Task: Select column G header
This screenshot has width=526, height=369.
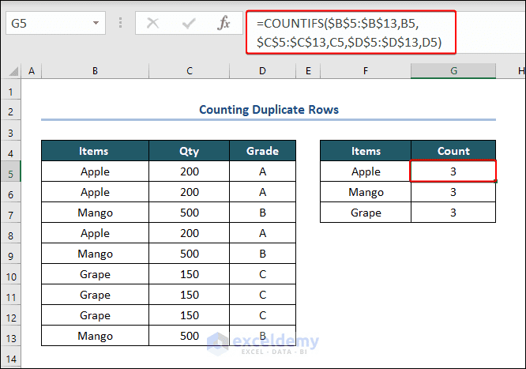Action: tap(453, 71)
